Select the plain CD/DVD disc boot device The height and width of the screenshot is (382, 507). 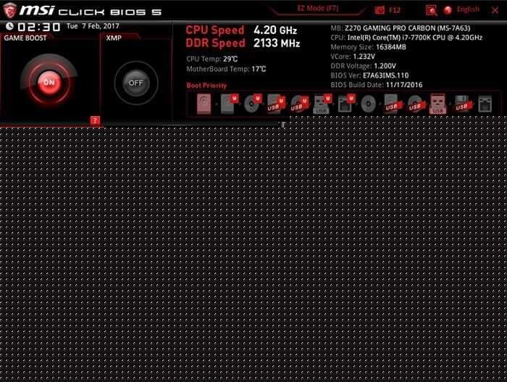[368, 104]
